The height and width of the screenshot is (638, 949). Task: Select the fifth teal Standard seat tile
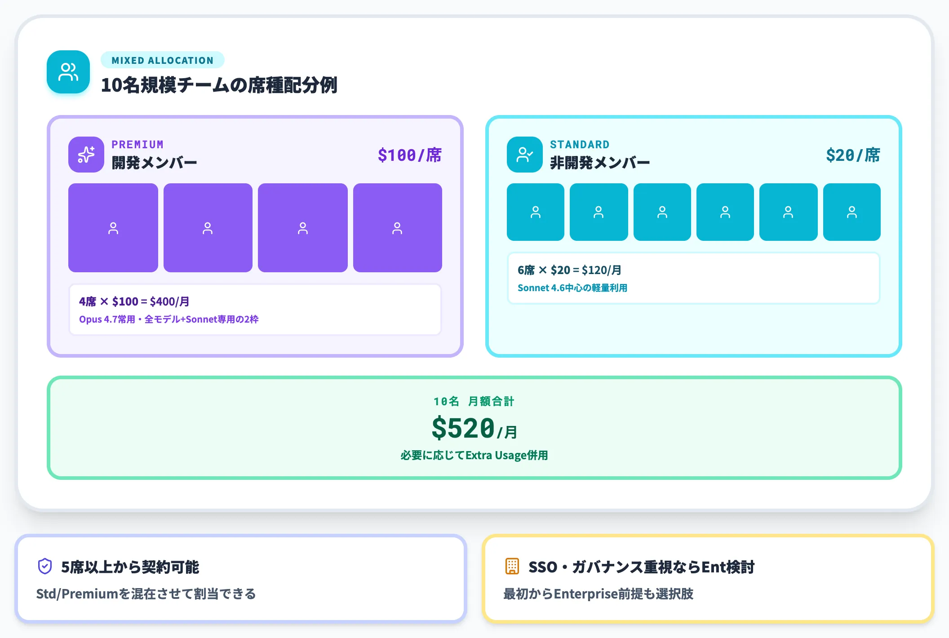tap(789, 212)
